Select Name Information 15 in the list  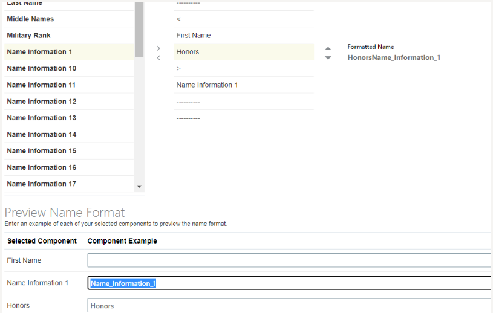69,151
